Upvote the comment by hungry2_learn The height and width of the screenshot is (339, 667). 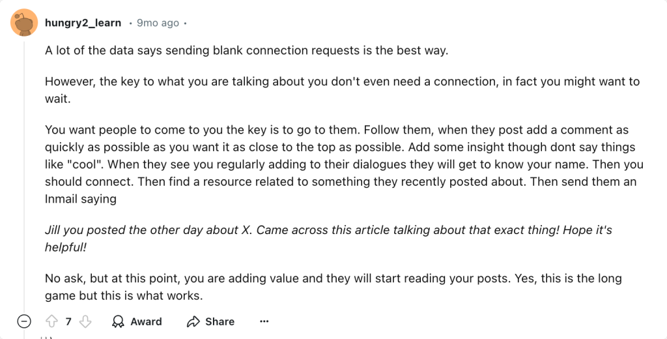51,321
